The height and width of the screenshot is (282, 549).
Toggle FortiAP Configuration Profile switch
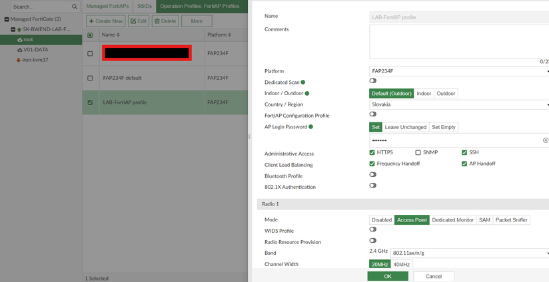[373, 114]
